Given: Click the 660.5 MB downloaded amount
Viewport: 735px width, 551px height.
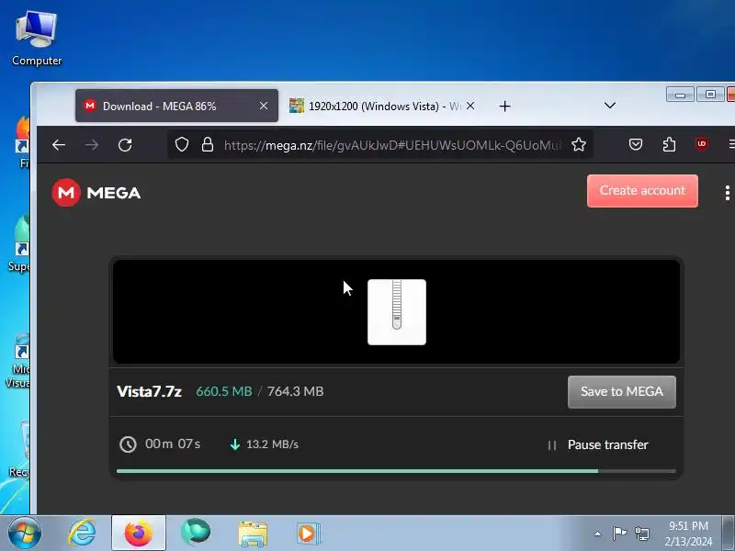Looking at the screenshot, I should point(224,391).
